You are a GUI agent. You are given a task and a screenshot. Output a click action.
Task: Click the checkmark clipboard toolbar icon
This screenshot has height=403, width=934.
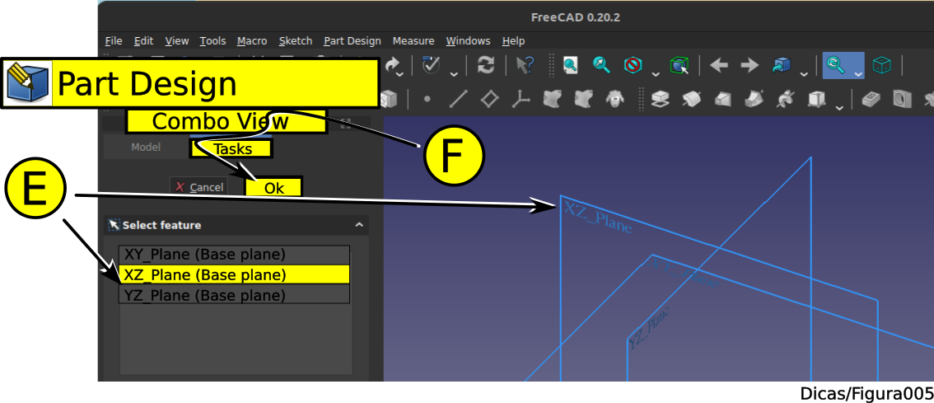coord(430,64)
